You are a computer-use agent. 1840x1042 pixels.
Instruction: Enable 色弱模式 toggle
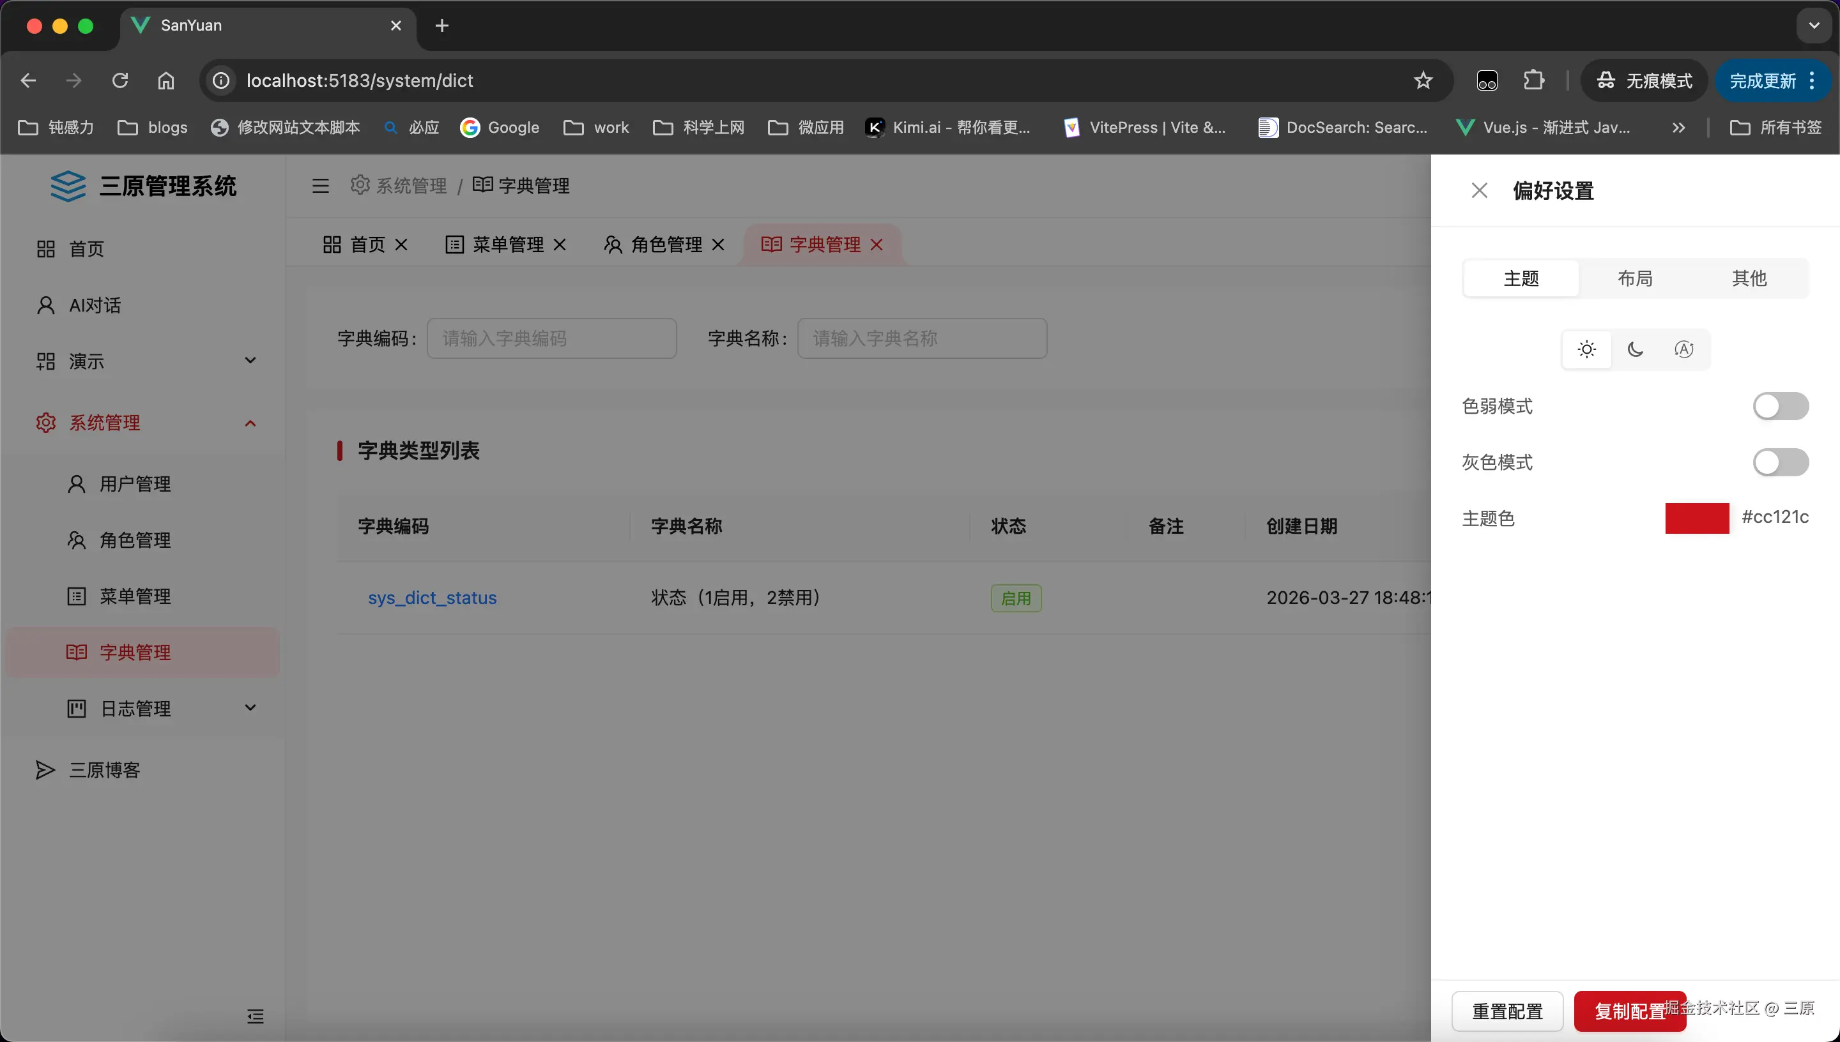point(1781,406)
